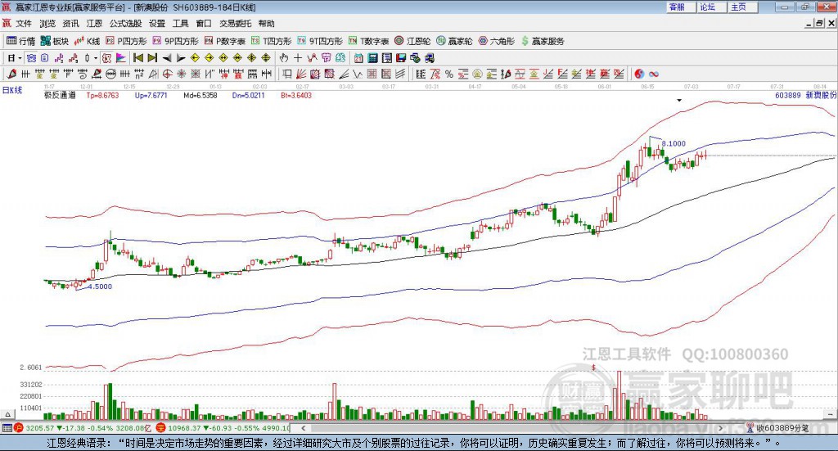
Task: Select the red fan lines drawing tool
Action: pyautogui.click(x=301, y=74)
